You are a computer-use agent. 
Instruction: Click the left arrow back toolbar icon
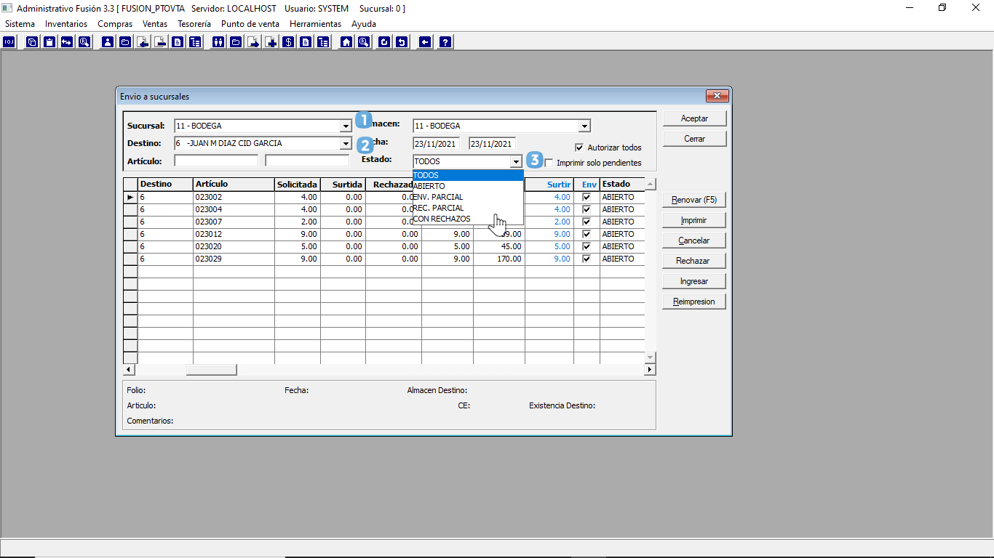pos(425,42)
